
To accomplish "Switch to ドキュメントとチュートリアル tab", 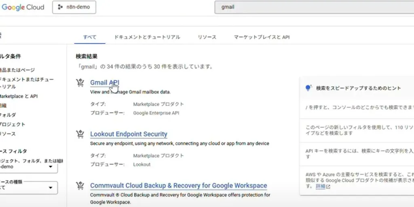I will [x=147, y=37].
